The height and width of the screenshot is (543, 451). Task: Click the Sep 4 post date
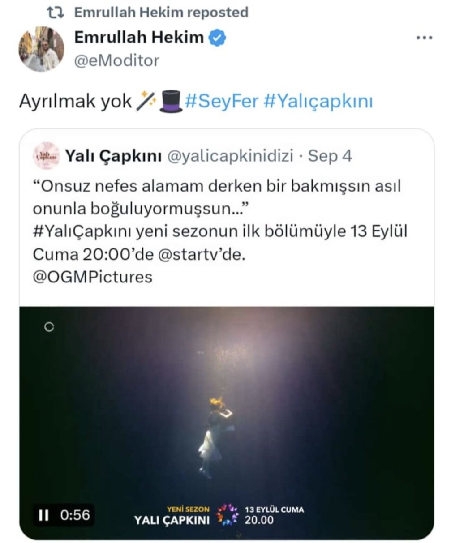[x=330, y=156]
